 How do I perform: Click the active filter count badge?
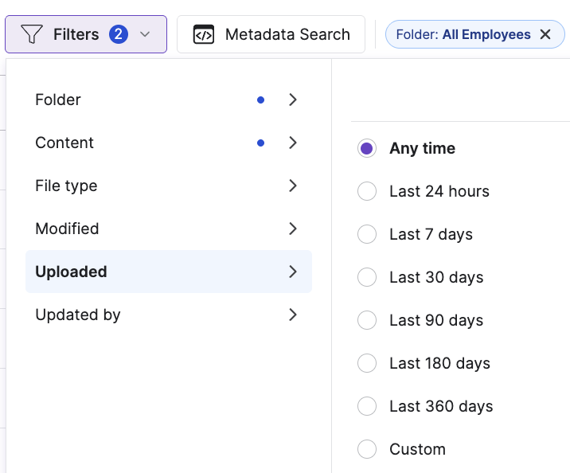click(119, 34)
